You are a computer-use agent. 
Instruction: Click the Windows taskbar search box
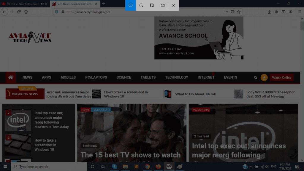click(x=49, y=167)
